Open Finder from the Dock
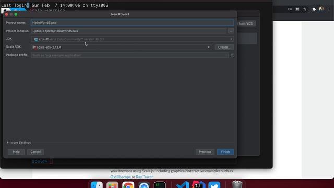This screenshot has height=188, width=334. pos(97,185)
